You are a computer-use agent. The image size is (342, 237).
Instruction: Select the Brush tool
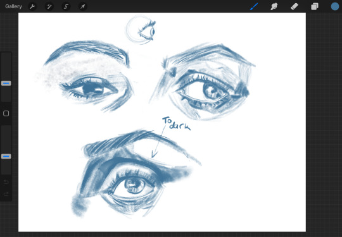(254, 6)
